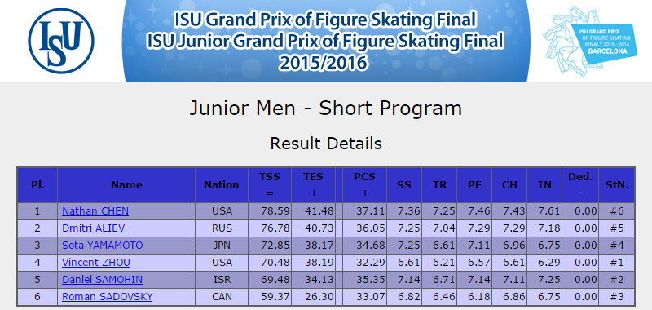Open Dmitri ALIEV's profile link

click(93, 228)
